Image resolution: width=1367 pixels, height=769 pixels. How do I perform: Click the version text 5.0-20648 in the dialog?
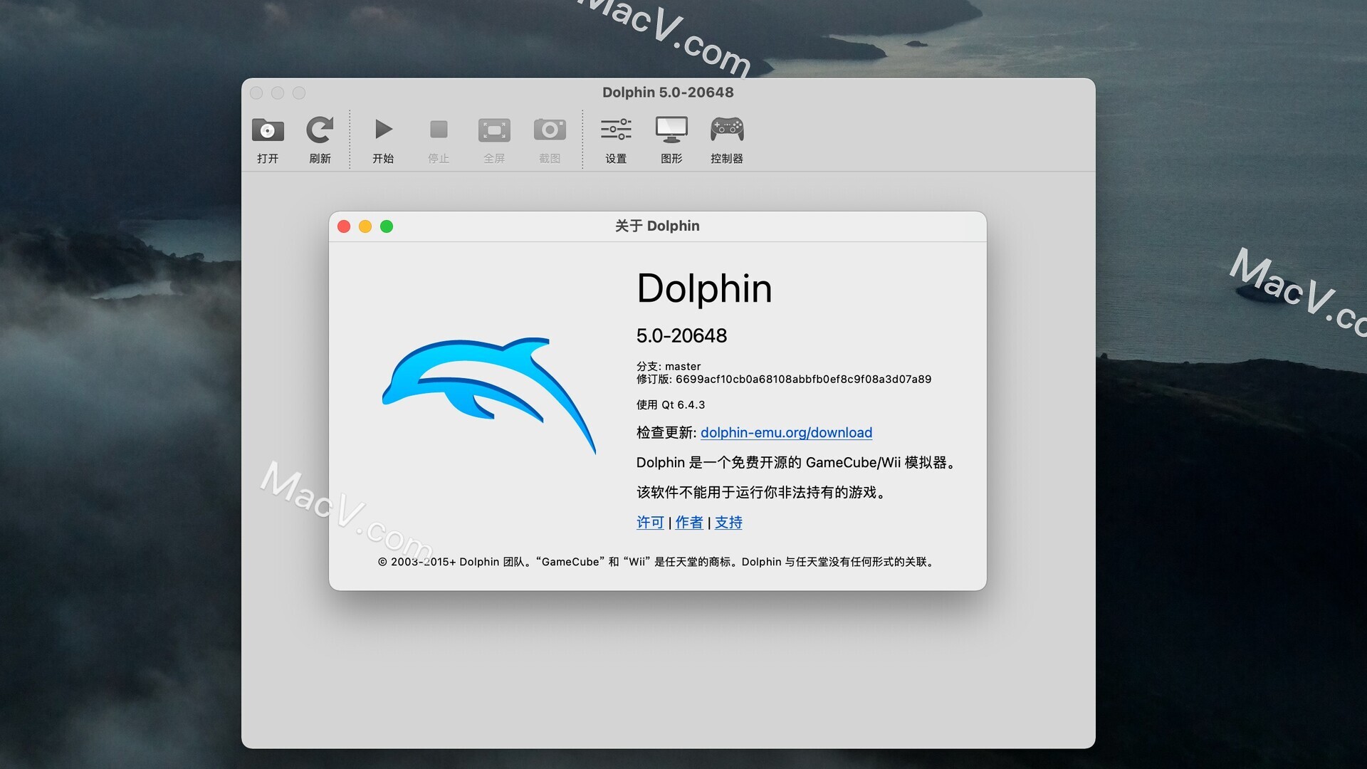coord(681,336)
